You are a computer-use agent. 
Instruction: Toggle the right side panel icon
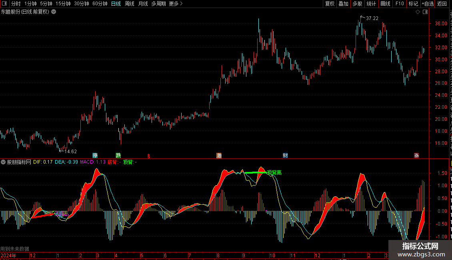(425, 12)
